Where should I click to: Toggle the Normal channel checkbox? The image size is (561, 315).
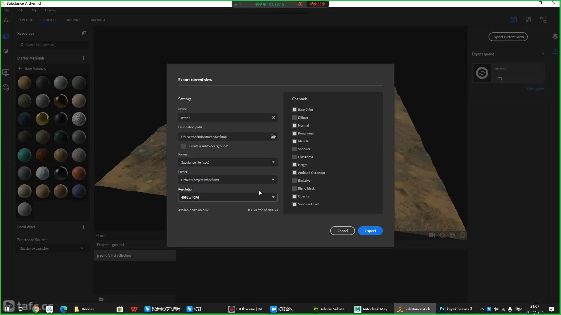[x=295, y=125]
